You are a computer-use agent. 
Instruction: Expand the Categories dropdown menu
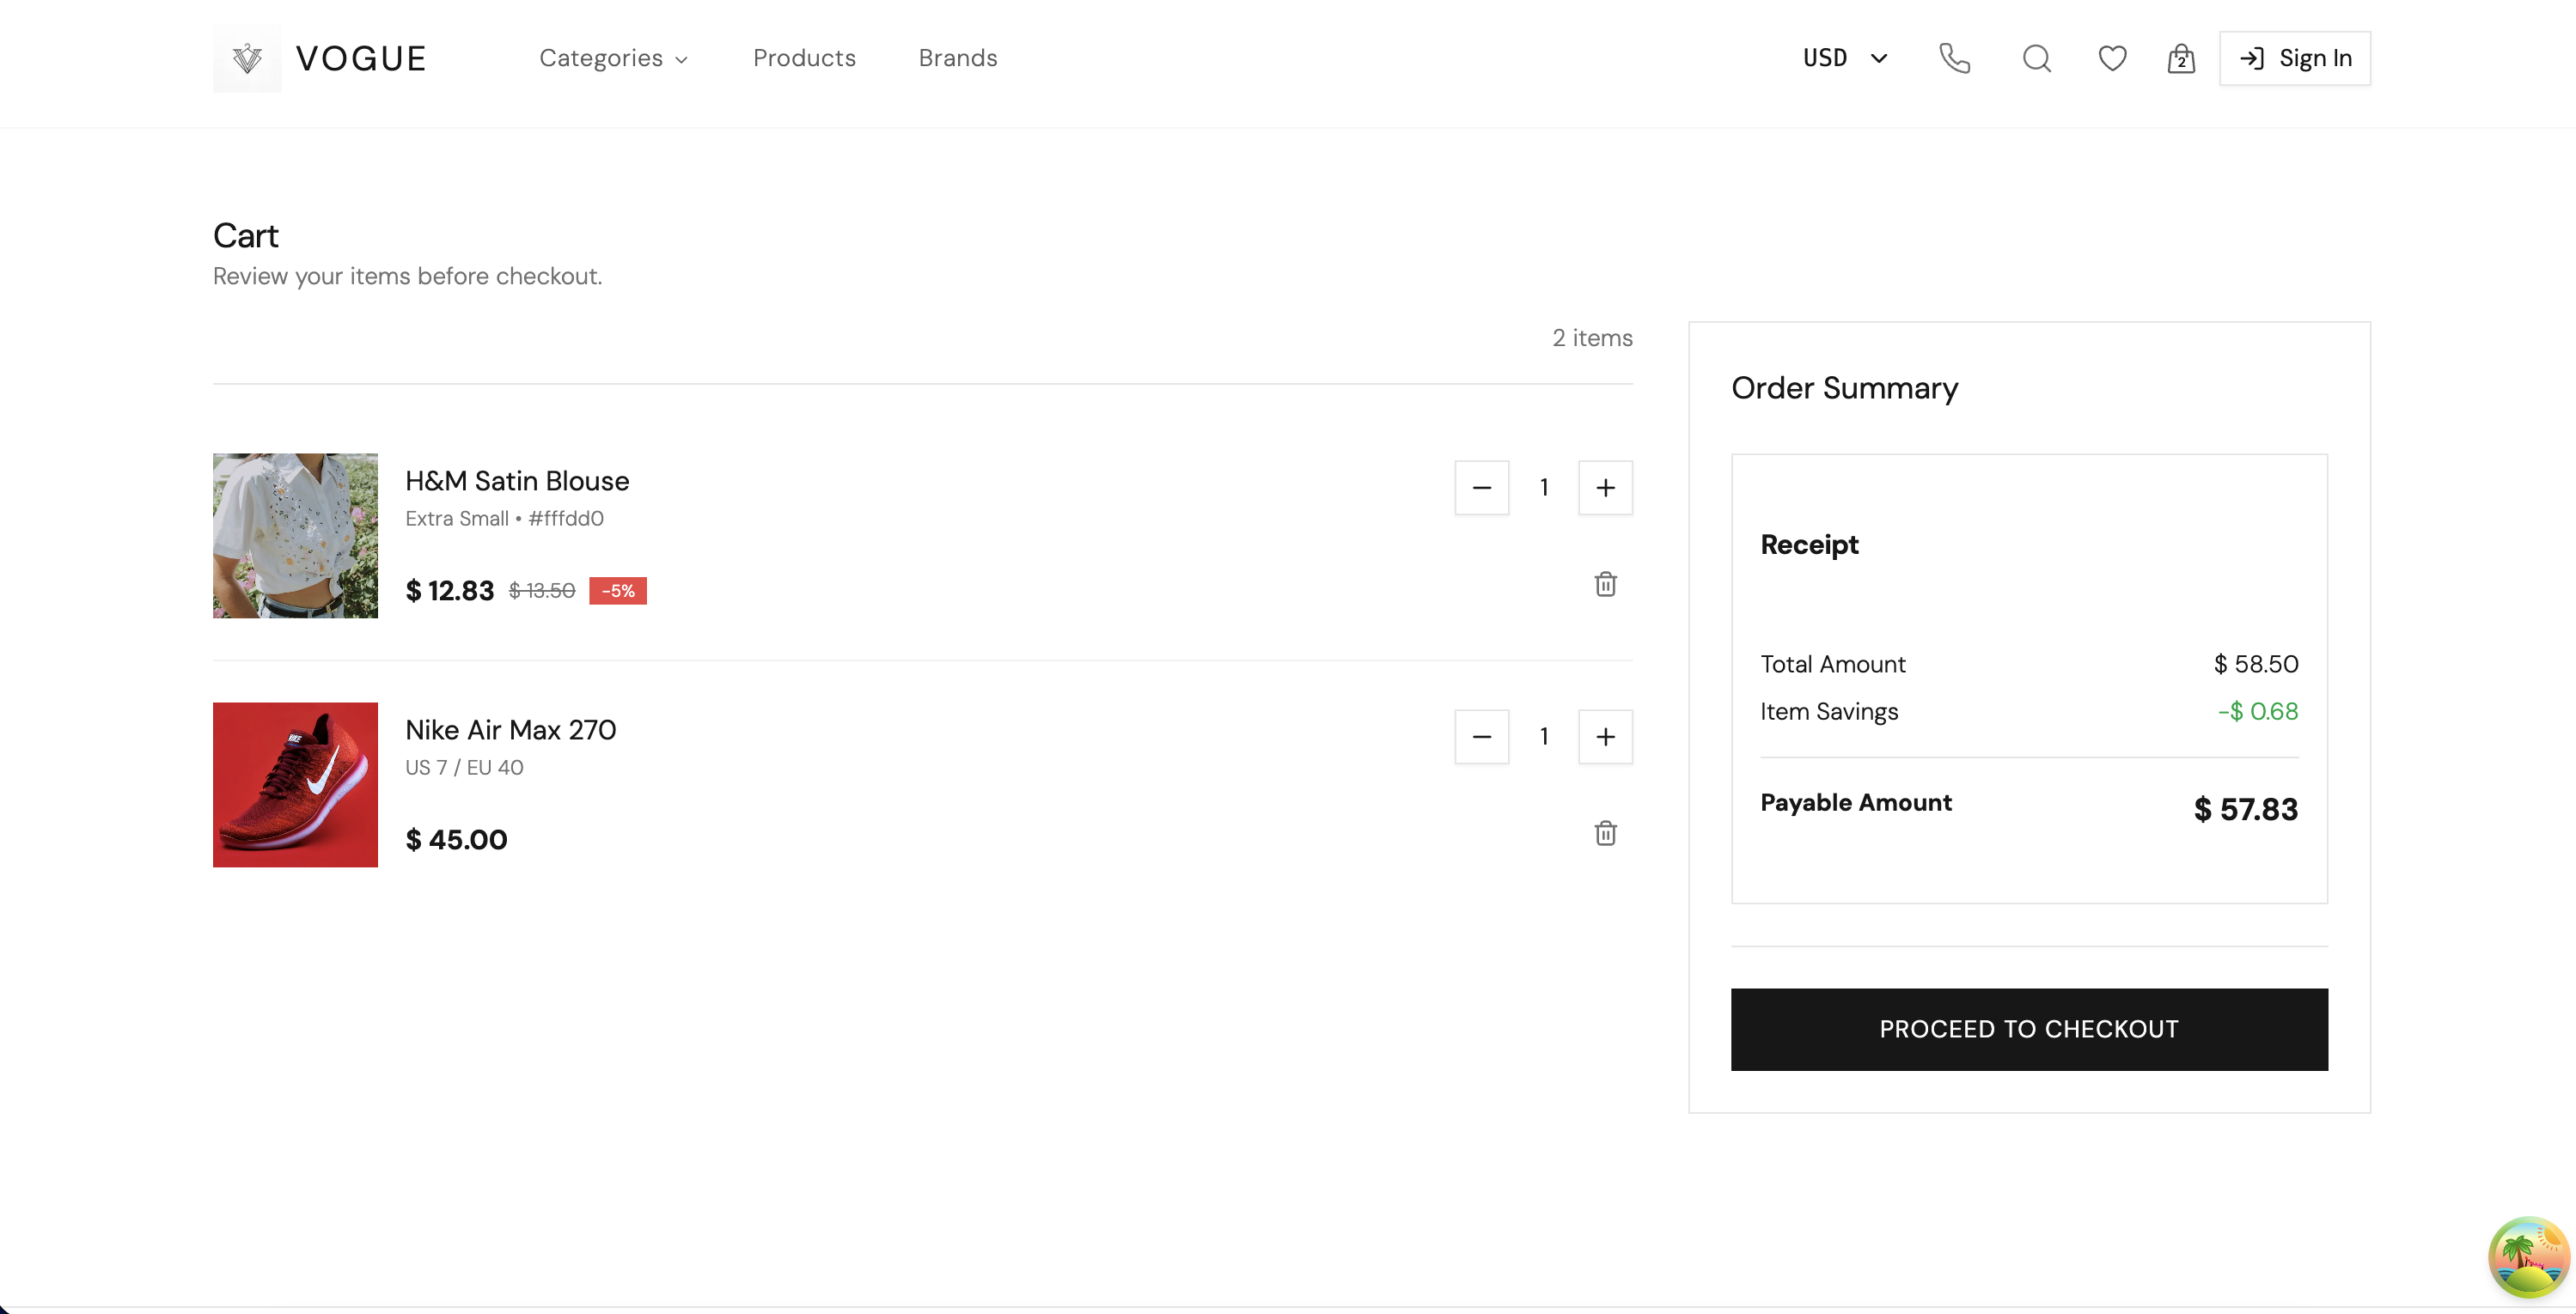613,58
